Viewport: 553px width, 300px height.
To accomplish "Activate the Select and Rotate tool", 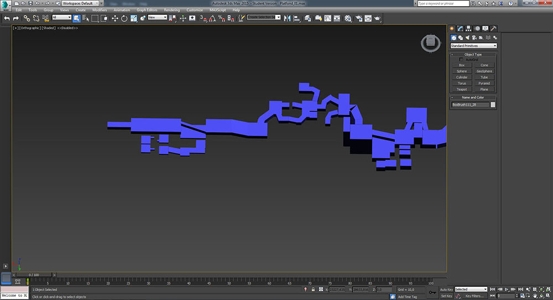I will pos(124,18).
